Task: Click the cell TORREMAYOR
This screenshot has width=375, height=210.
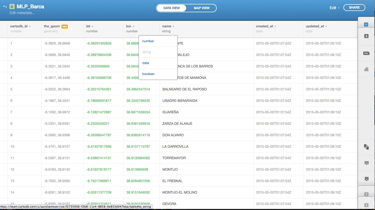Action: pyautogui.click(x=174, y=158)
